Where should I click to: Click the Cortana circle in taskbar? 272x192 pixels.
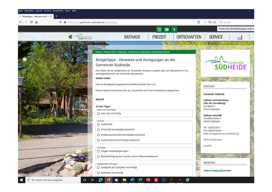tap(85, 180)
